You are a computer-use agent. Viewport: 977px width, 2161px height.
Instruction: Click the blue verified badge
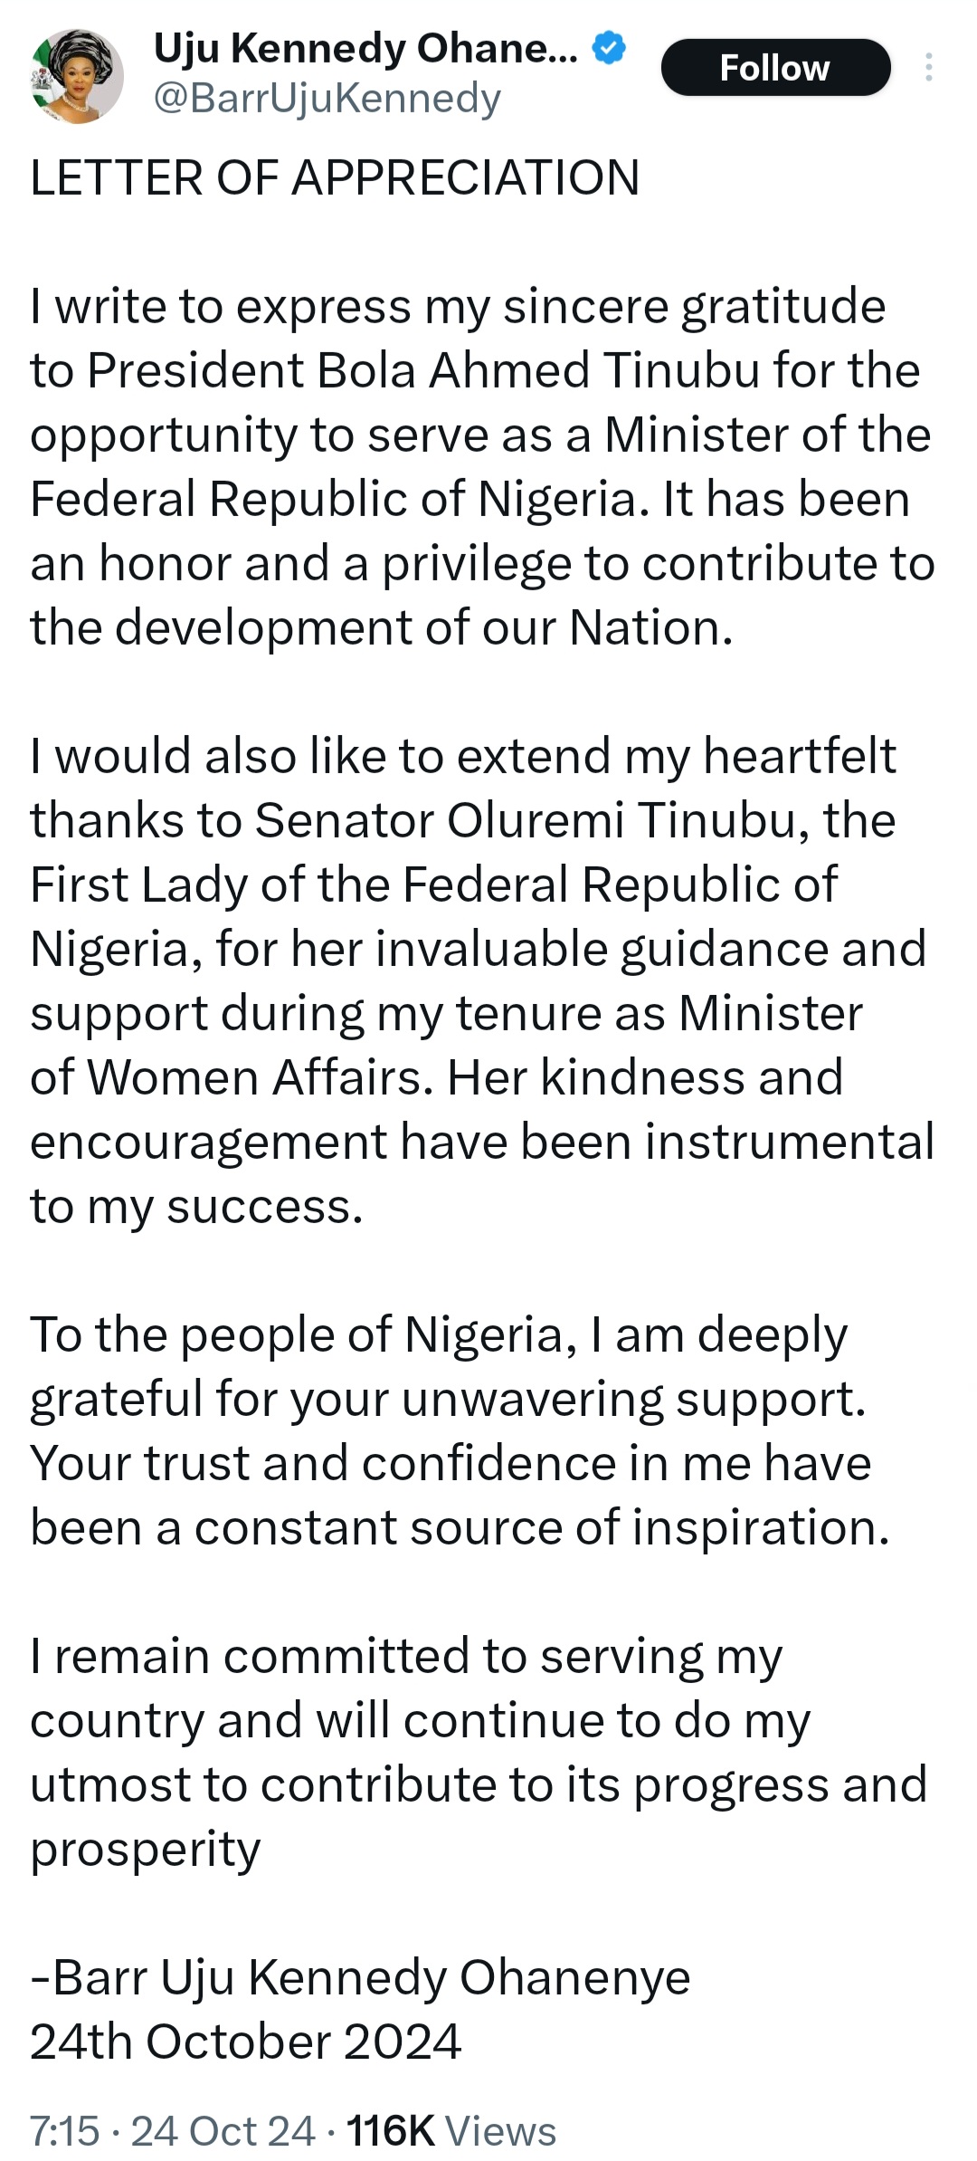pos(610,49)
